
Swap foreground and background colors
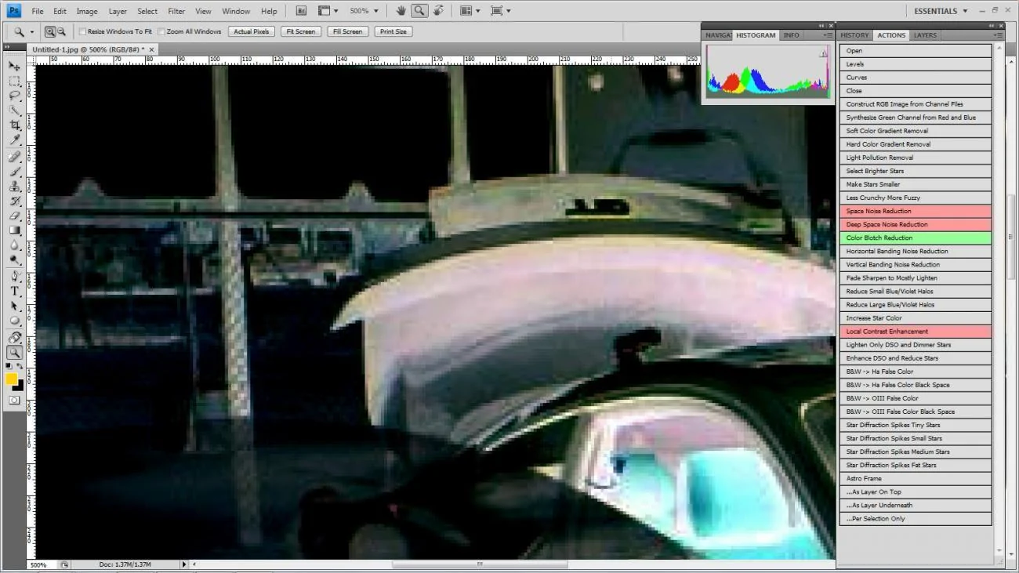click(x=21, y=366)
